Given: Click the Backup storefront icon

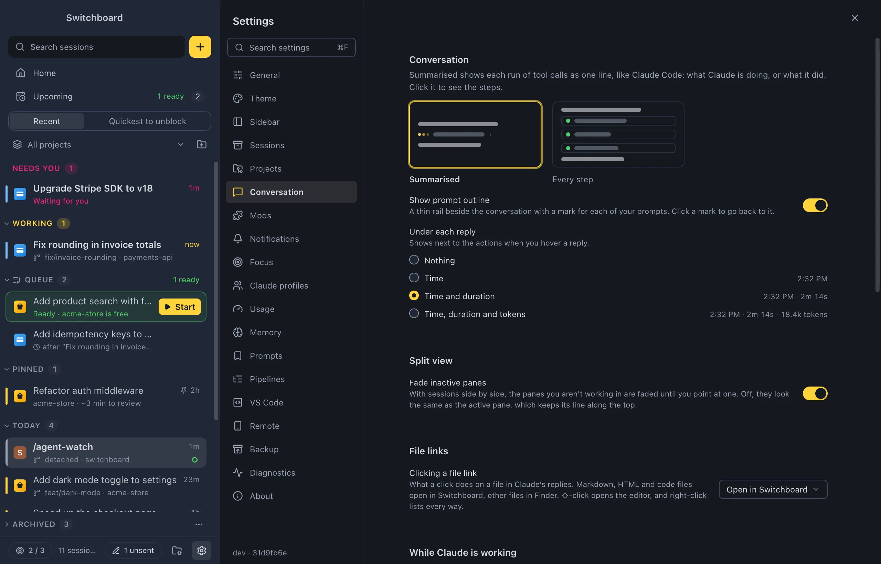Looking at the screenshot, I should [238, 449].
